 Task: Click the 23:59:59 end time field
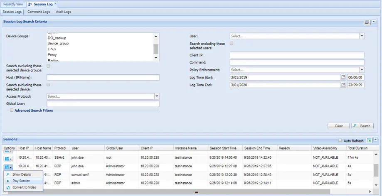click(355, 85)
